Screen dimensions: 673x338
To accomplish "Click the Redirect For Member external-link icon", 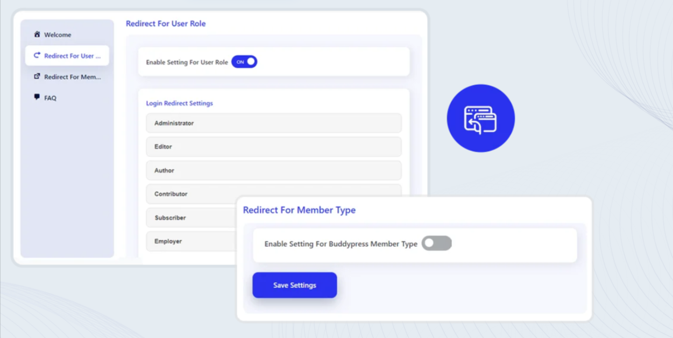I will [x=37, y=76].
